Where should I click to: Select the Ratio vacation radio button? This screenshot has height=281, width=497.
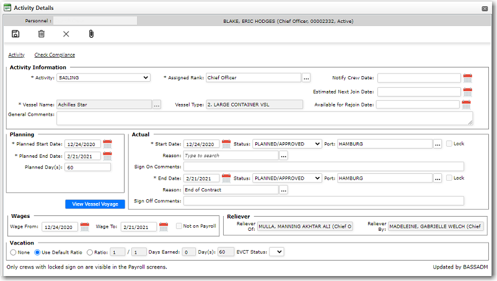coord(90,252)
